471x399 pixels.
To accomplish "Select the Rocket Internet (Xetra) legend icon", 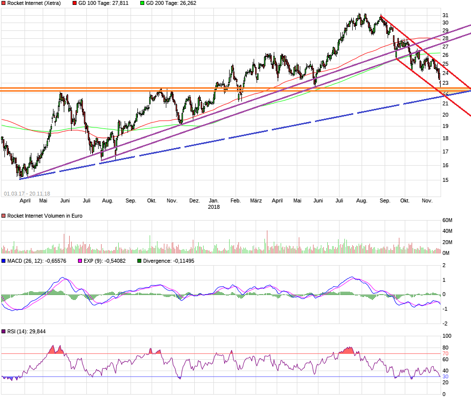I will (x=3, y=3).
